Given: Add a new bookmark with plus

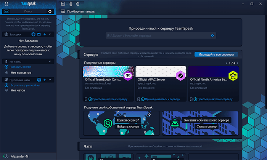Looking at the screenshot, I should point(45,34).
